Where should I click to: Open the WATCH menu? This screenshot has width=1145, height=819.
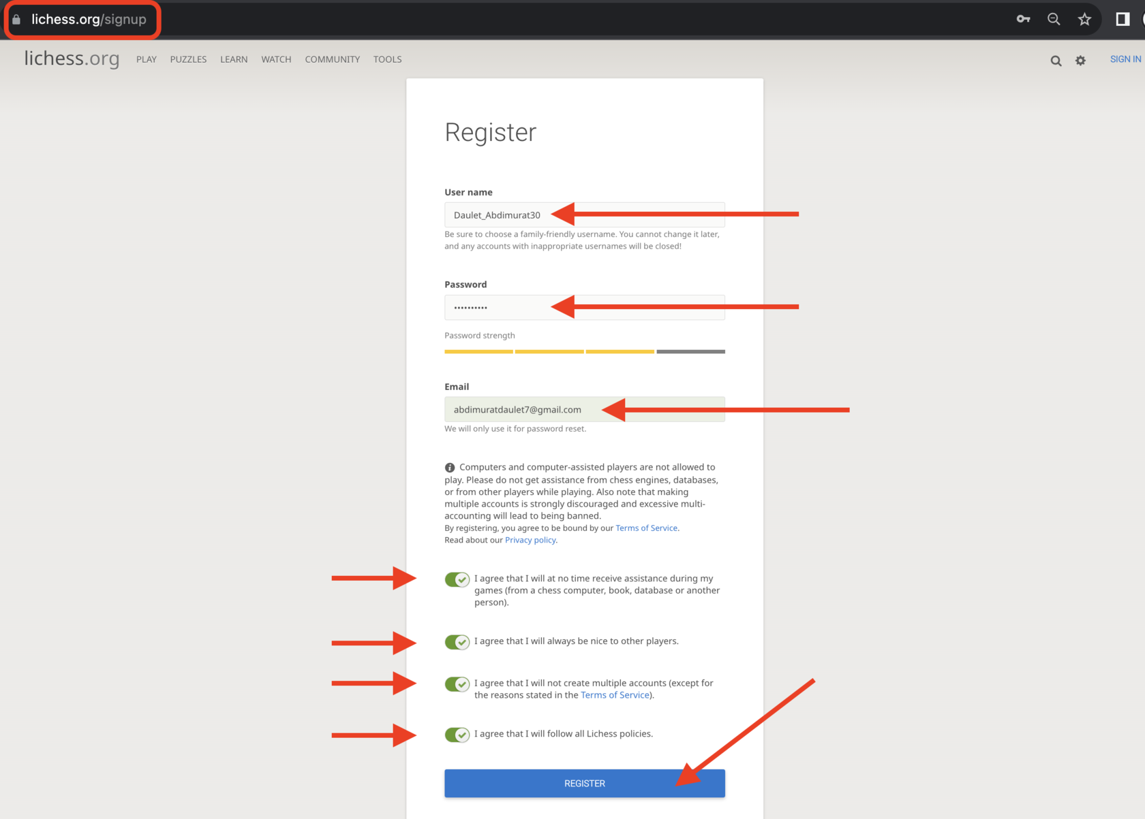click(x=276, y=59)
